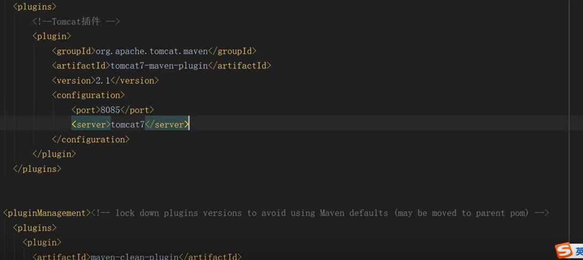Click the version value 2.1

coord(103,81)
